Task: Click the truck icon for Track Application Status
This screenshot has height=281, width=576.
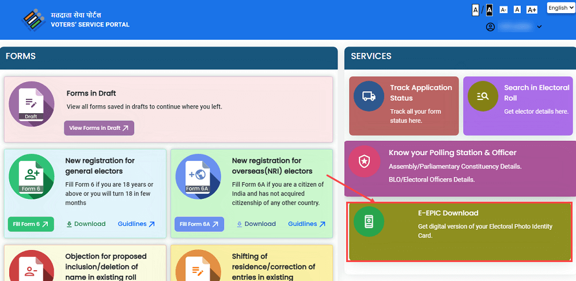Action: point(369,97)
